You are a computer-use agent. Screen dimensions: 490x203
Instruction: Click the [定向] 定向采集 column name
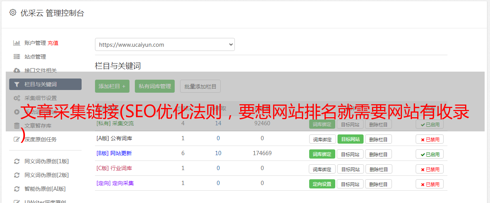pyautogui.click(x=115, y=183)
